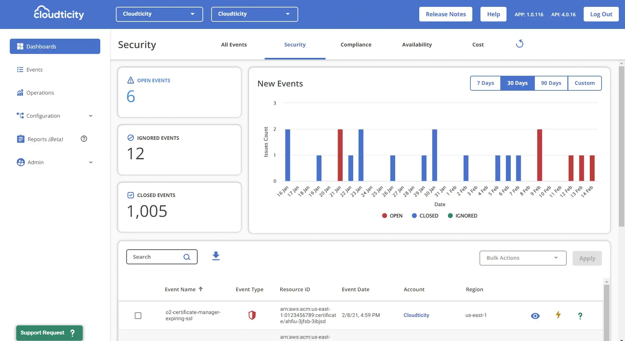Image resolution: width=625 pixels, height=341 pixels.
Task: Open Reports (Beta) in the sidebar
Action: [x=45, y=139]
